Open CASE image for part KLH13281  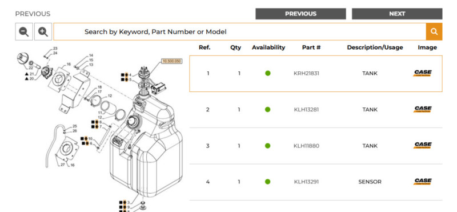pyautogui.click(x=423, y=109)
